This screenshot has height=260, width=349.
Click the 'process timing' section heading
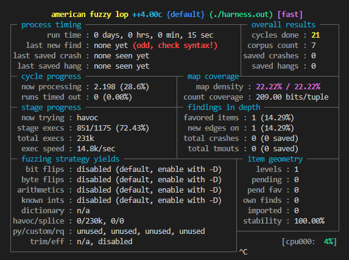pyautogui.click(x=51, y=25)
